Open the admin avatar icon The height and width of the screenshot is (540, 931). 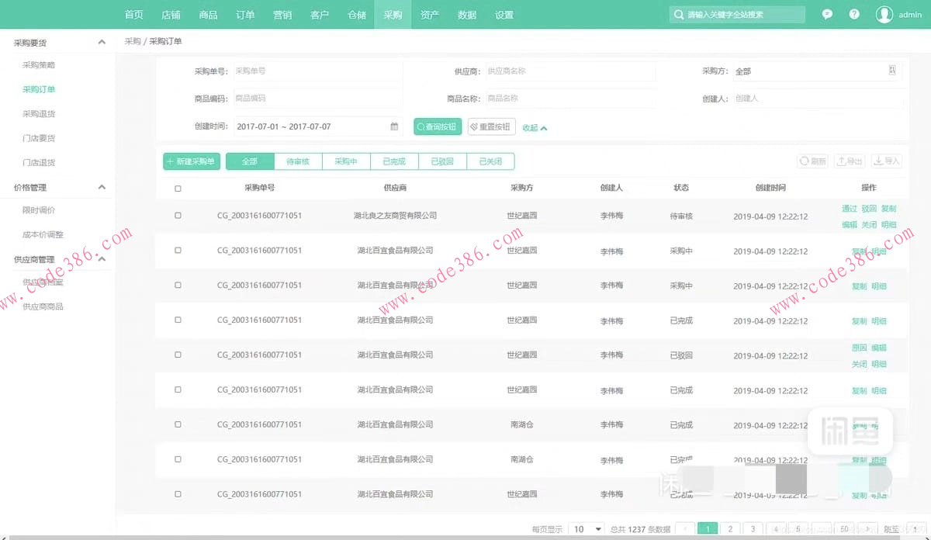[x=885, y=14]
